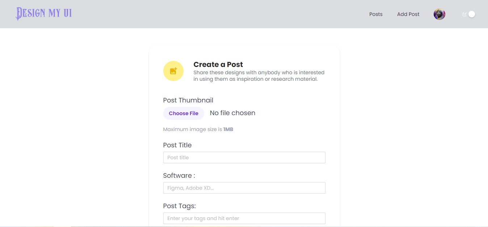Click the crescent moon dark mode icon
The image size is (488, 227).
point(464,14)
